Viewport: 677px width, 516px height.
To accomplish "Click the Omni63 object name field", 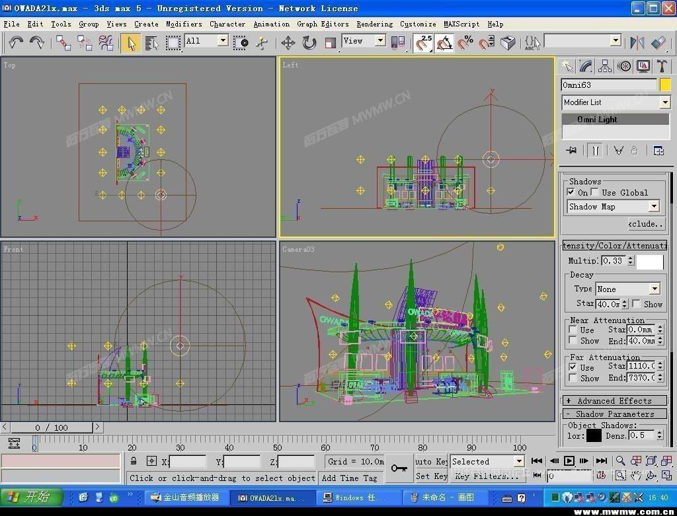I will tap(609, 85).
